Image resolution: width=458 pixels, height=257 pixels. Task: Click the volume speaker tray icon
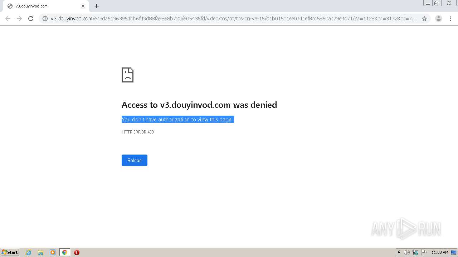click(407, 252)
